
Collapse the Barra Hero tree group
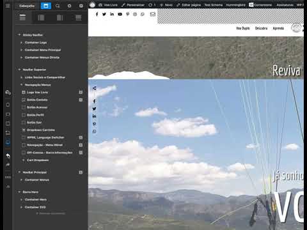(x=19, y=192)
